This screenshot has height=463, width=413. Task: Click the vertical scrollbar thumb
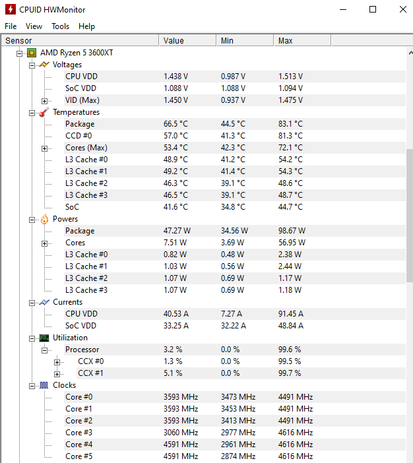(410, 216)
